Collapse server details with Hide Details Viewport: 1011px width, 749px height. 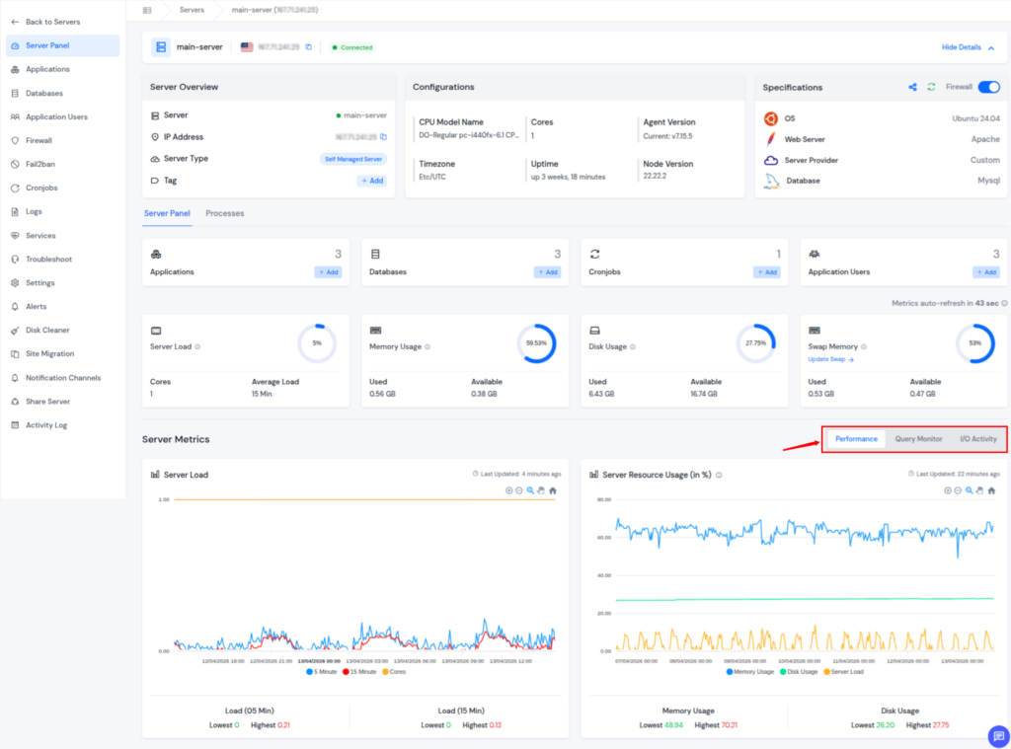point(964,46)
